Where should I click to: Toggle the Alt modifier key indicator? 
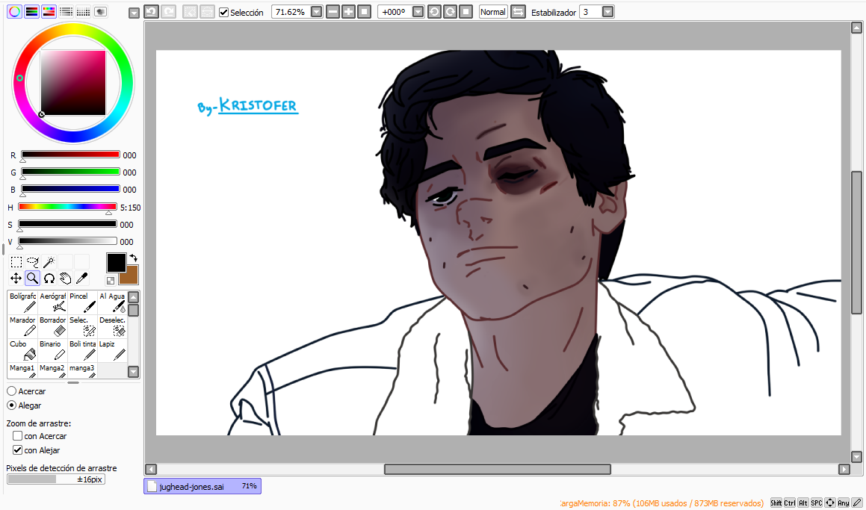803,503
